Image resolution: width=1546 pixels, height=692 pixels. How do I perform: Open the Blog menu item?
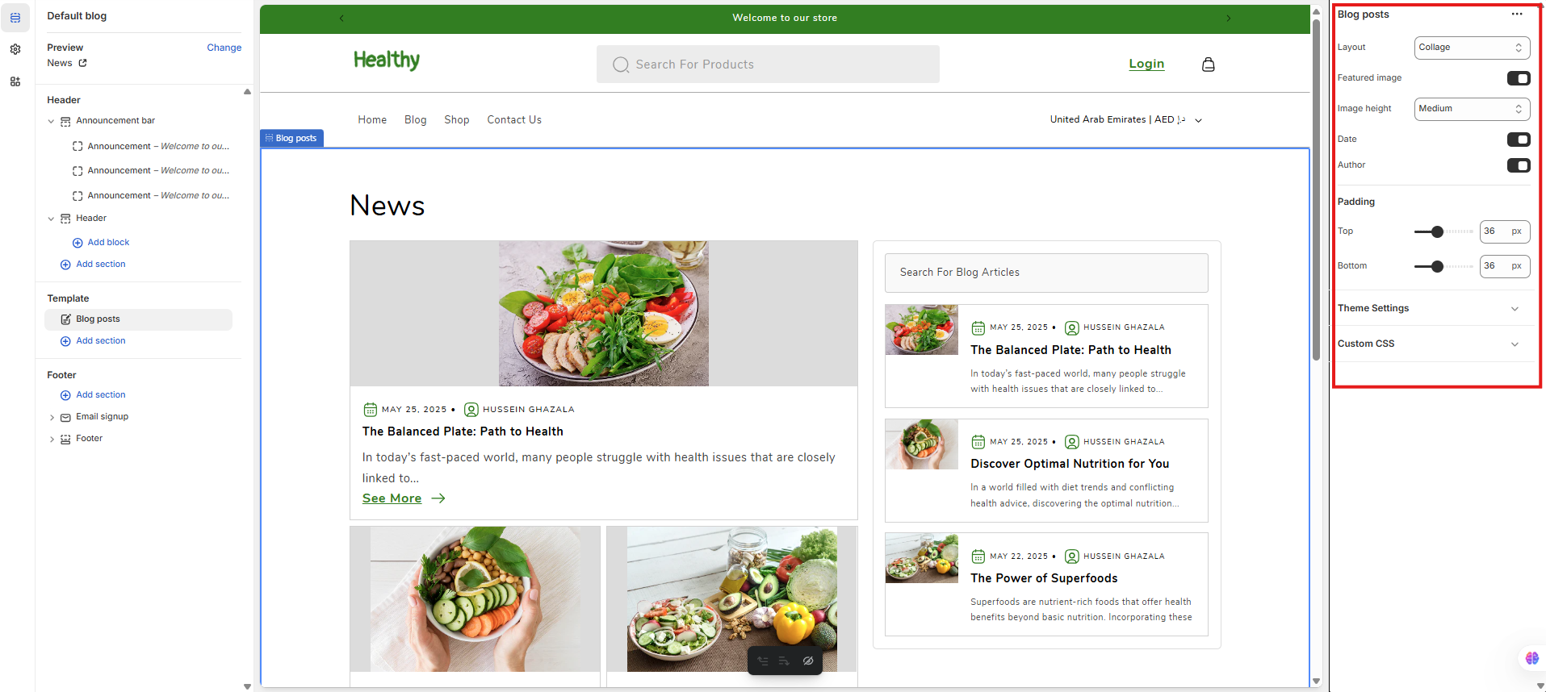click(416, 119)
